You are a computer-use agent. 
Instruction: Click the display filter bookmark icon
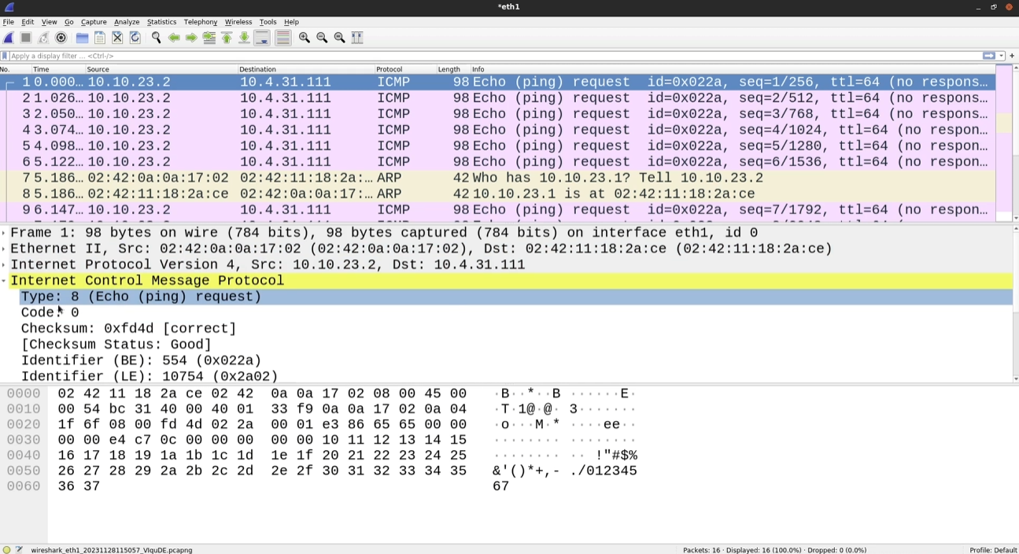point(5,56)
